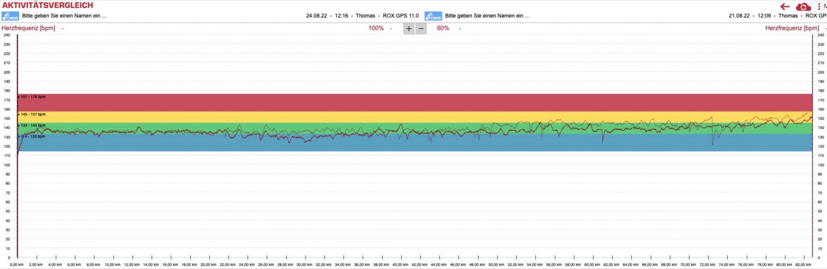The image size is (827, 269).
Task: Enter a name for the 21.08.22 activity
Action: click(487, 16)
